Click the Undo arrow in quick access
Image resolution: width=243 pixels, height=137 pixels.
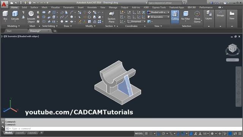point(35,3)
